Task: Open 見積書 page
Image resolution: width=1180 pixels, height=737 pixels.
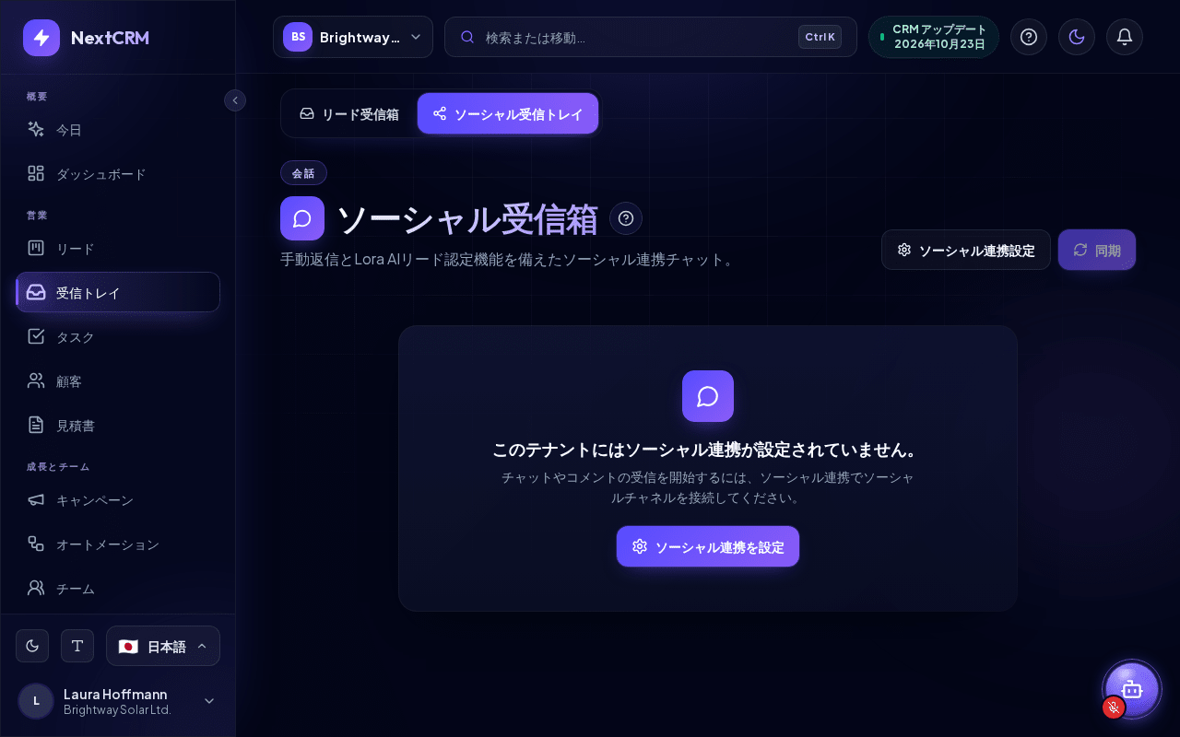Action: [118, 426]
